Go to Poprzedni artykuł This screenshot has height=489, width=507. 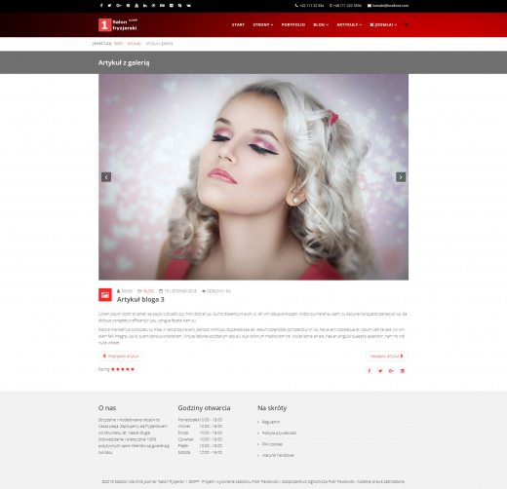click(121, 357)
